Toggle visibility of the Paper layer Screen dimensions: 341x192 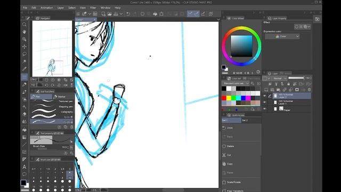(x=265, y=109)
